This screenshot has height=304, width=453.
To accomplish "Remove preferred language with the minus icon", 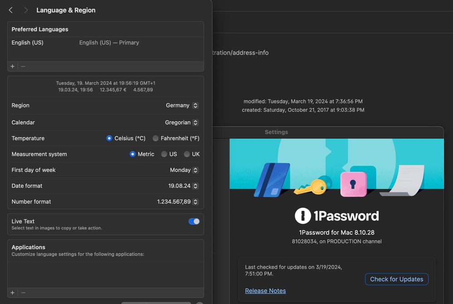I will tap(24, 67).
